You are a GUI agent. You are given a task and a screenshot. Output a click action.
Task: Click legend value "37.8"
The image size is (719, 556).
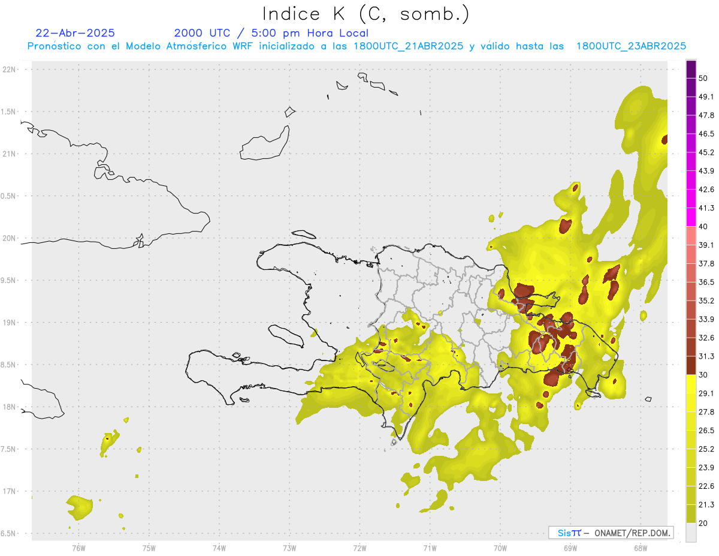point(706,263)
